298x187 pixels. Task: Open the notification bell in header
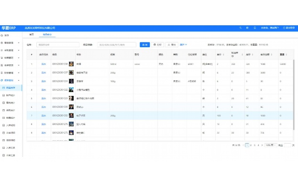tap(255, 28)
